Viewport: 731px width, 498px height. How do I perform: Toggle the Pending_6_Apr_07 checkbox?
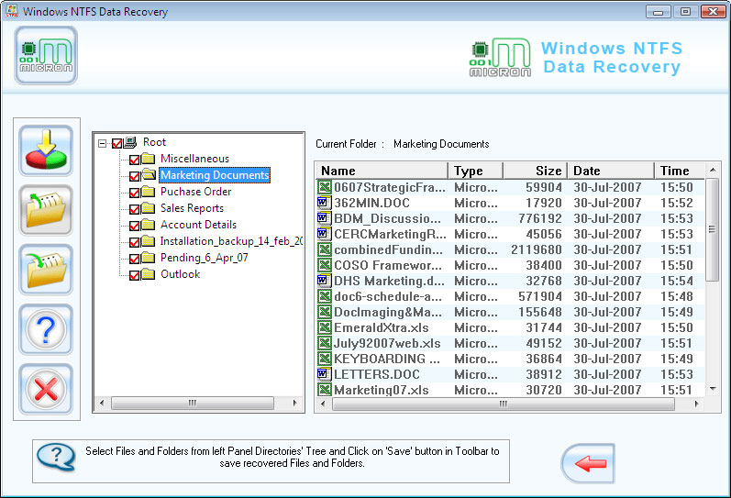(134, 259)
